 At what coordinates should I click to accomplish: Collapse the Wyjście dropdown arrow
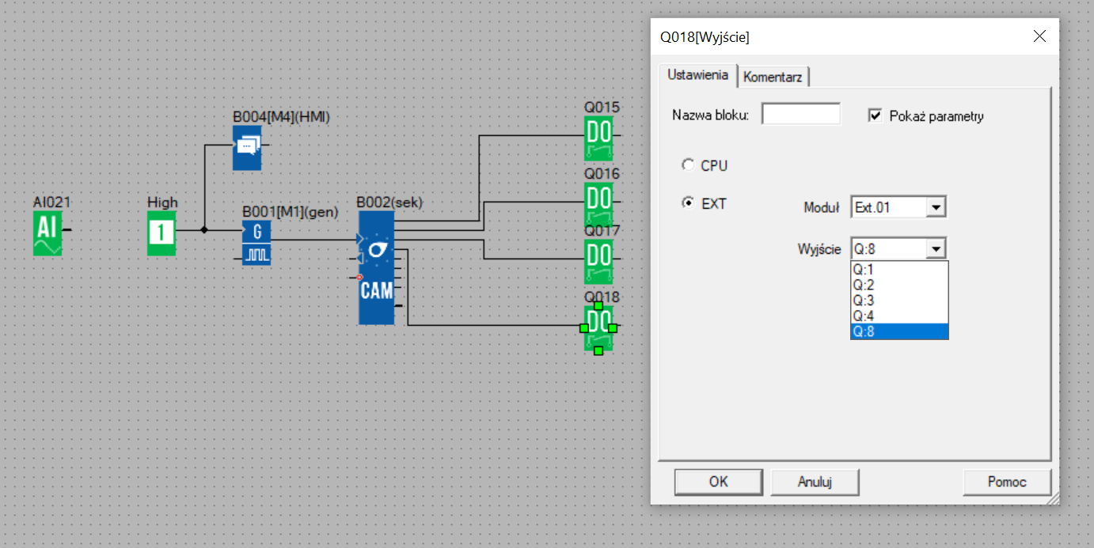(936, 249)
